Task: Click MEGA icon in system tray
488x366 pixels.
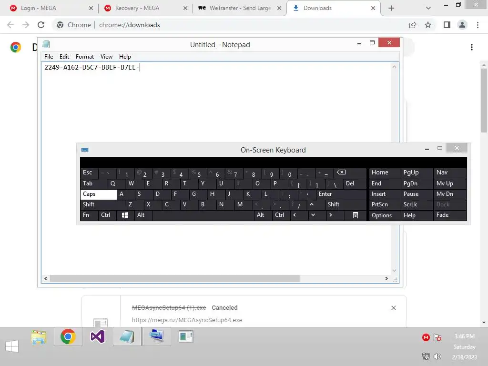Action: click(426, 337)
